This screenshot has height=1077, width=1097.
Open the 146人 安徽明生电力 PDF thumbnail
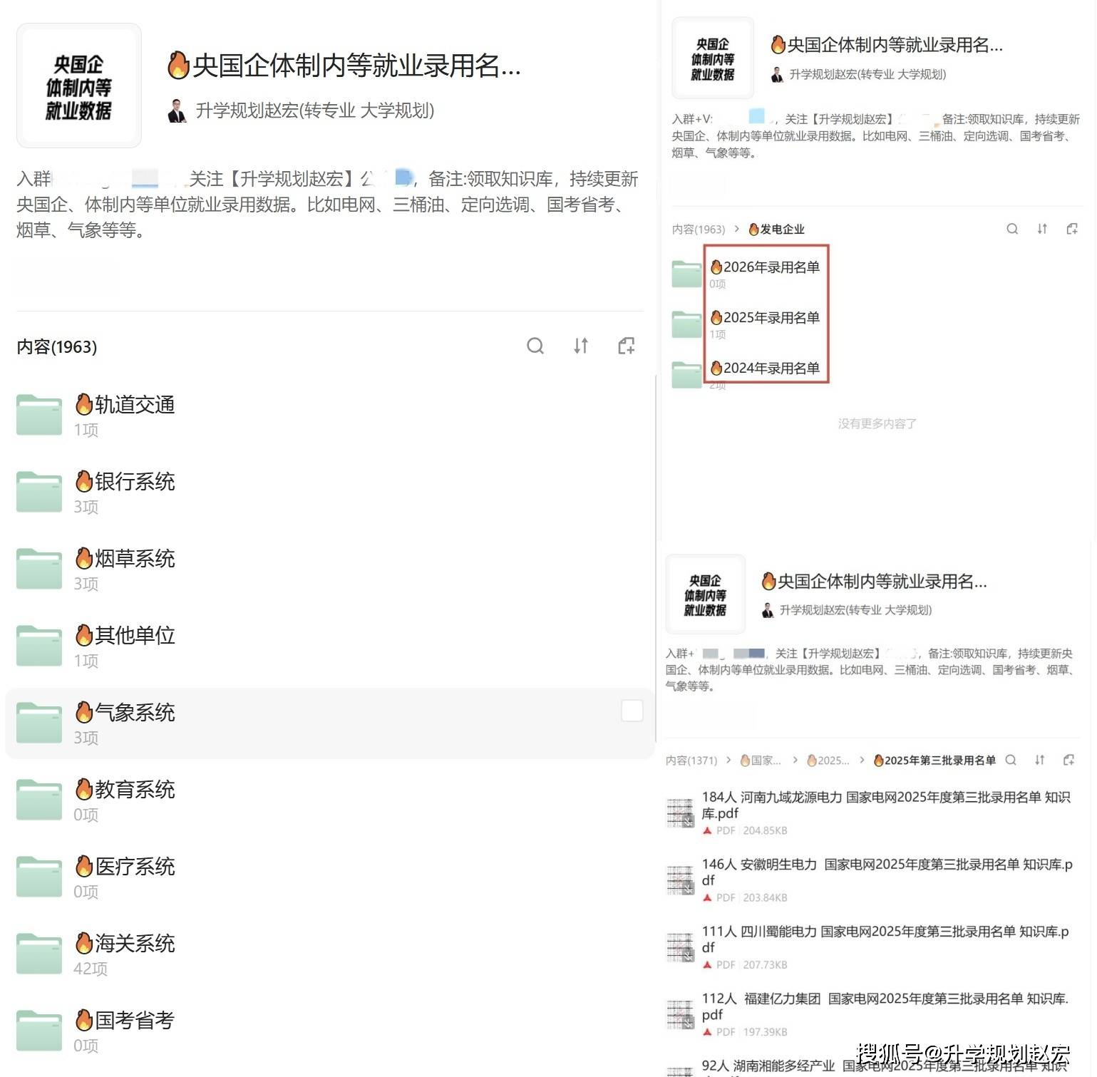point(680,880)
